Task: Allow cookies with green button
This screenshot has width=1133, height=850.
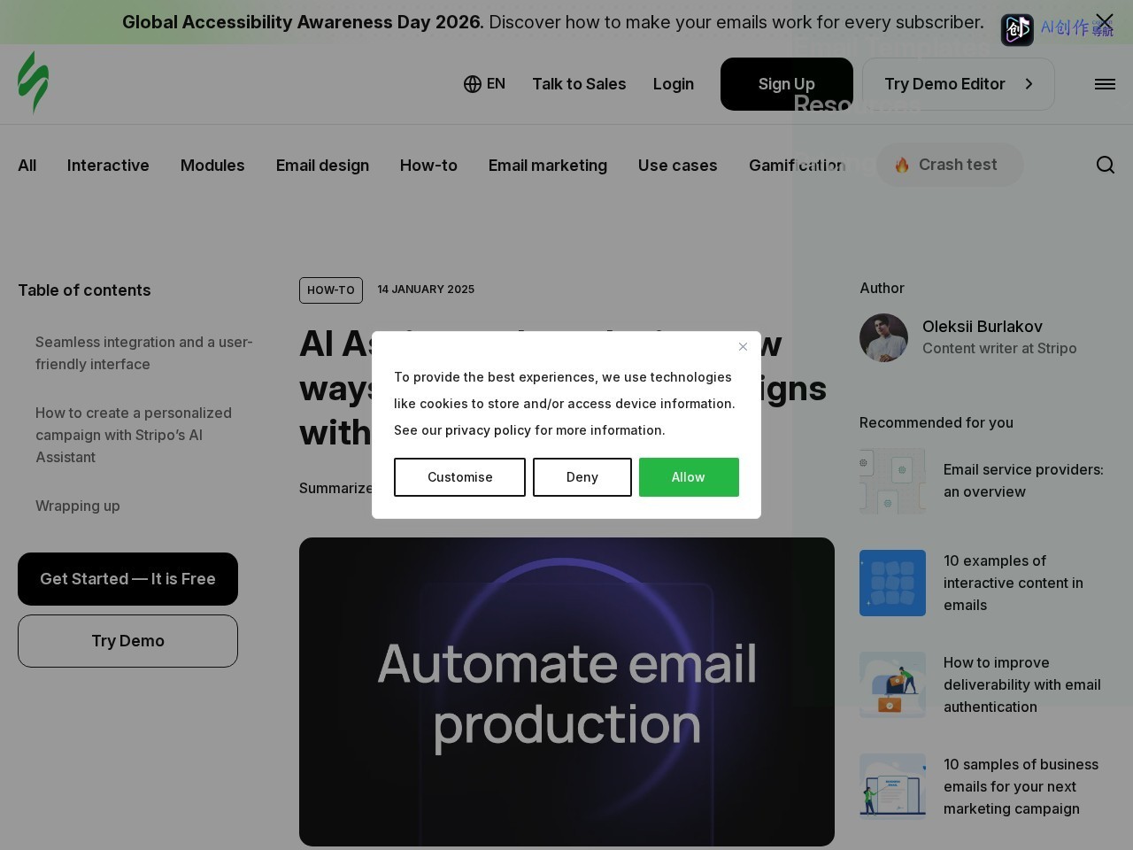Action: [x=689, y=477]
